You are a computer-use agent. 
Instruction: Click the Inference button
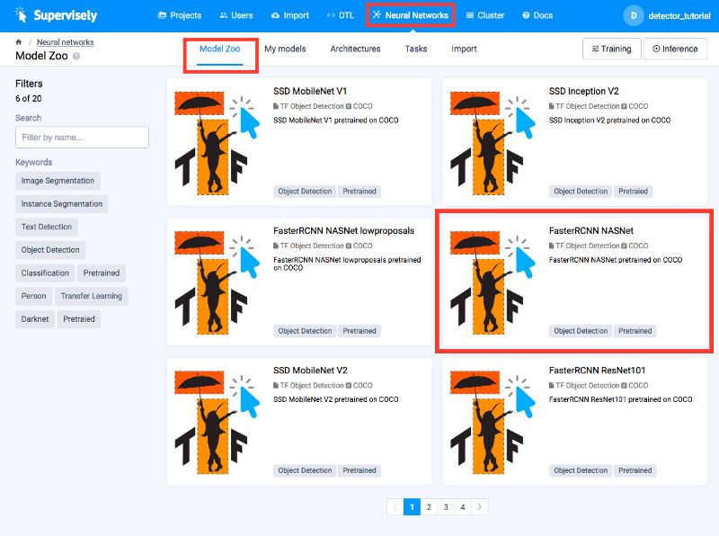[x=675, y=49]
